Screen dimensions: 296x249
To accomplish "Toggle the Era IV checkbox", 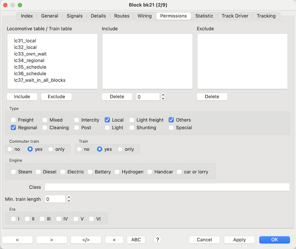I will 59,219.
